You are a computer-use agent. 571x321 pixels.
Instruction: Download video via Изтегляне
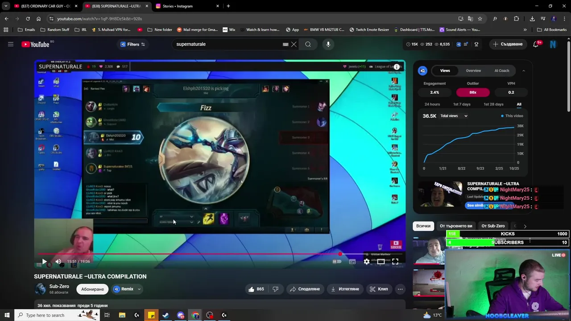pyautogui.click(x=344, y=289)
